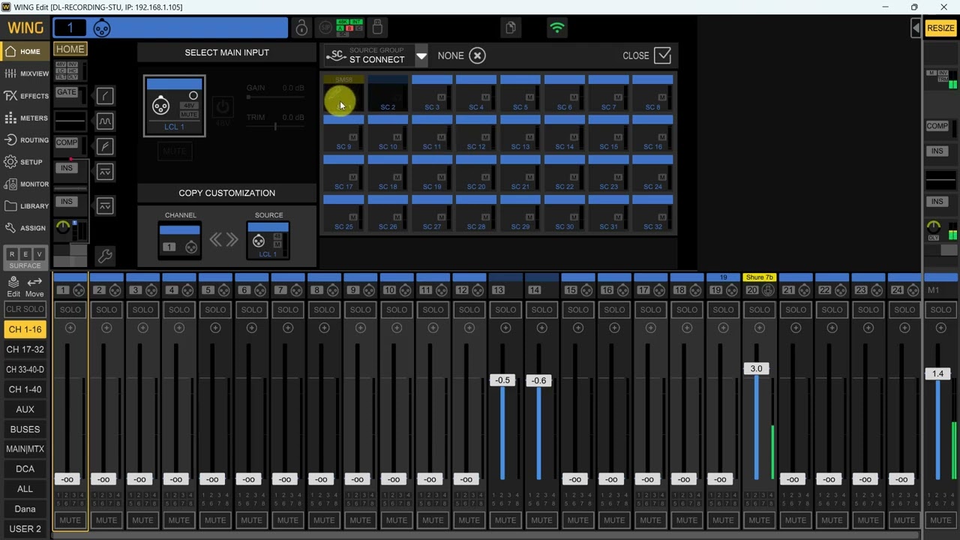The image size is (960, 540).
Task: Open the MIXVIEW navigation tab
Action: click(25, 73)
